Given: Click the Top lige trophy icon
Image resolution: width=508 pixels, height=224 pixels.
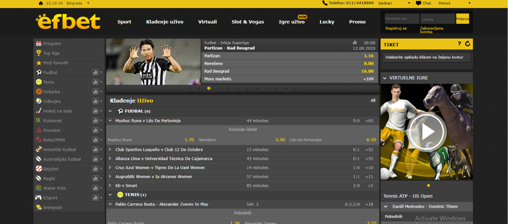Looking at the screenshot, I should (39, 53).
